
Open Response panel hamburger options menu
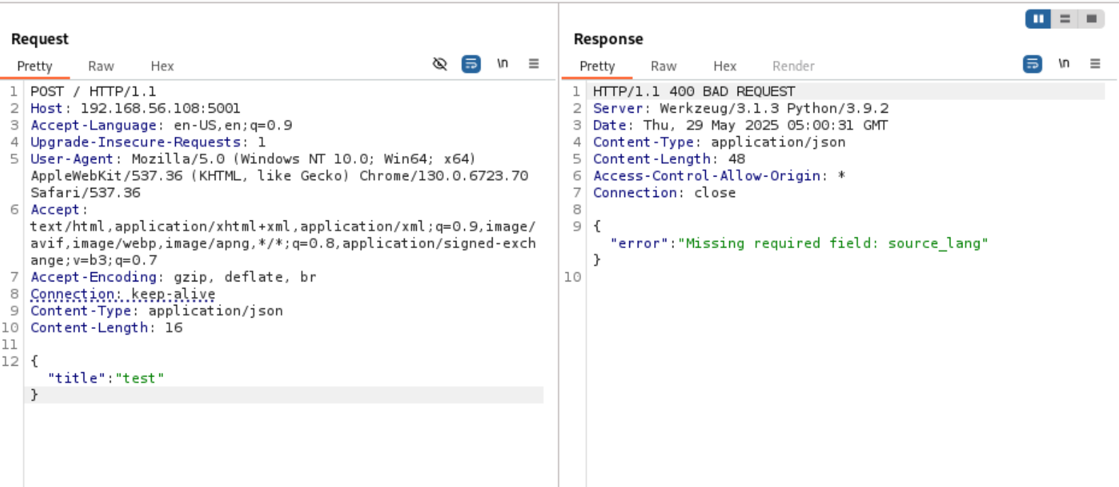click(1095, 64)
